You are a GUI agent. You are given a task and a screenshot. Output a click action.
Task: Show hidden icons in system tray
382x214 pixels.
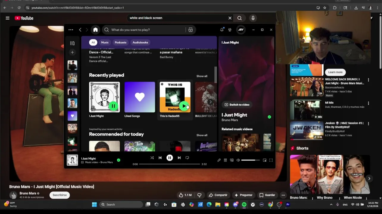point(331,204)
